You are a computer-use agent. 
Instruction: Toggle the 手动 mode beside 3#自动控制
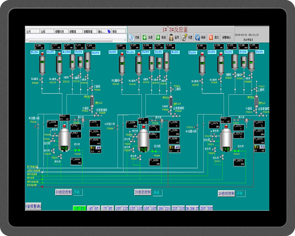coord(77,192)
